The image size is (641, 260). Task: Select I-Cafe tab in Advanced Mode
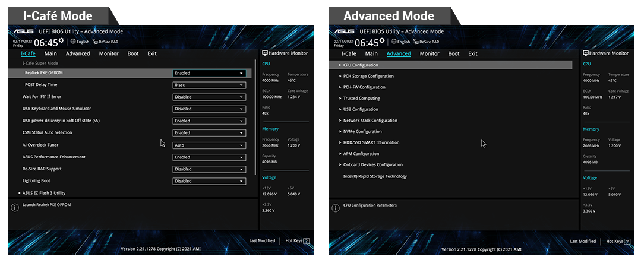pyautogui.click(x=349, y=53)
